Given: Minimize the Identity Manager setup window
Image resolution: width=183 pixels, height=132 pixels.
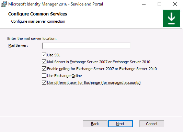Looking at the screenshot, I should (144, 4).
